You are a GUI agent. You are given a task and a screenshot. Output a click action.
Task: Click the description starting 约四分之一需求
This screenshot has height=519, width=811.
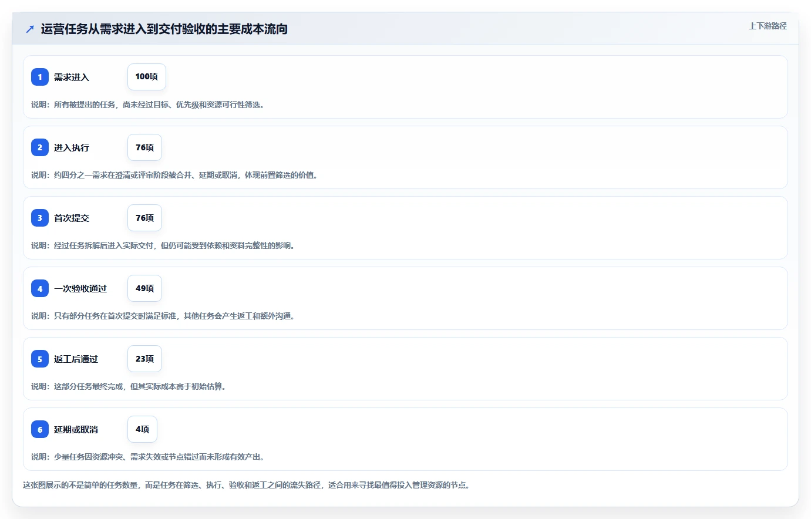pos(174,175)
